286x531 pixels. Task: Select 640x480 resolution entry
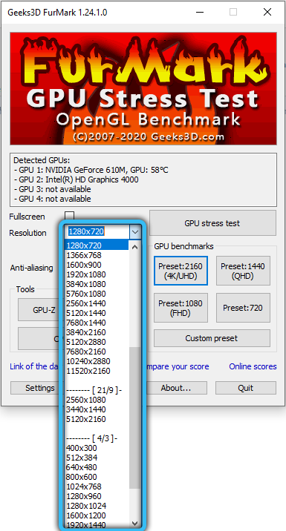click(97, 467)
